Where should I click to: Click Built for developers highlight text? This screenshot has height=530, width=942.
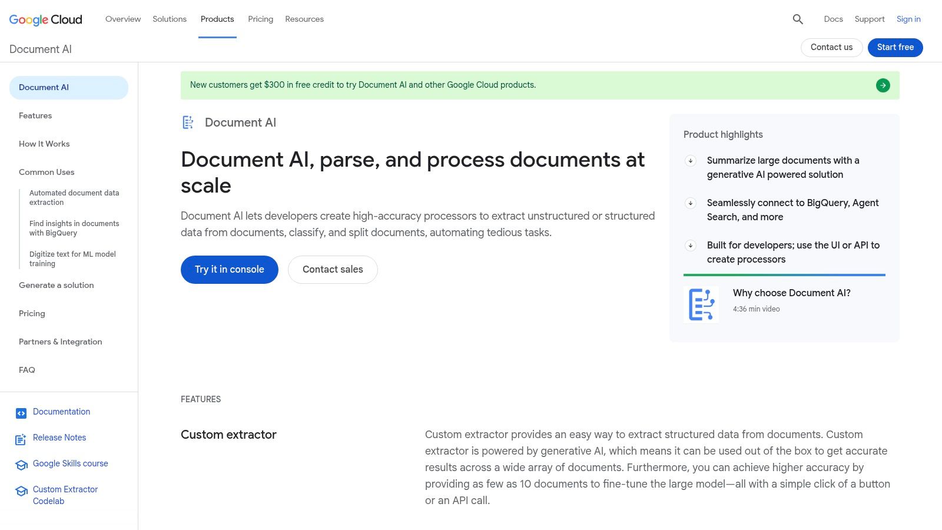point(794,253)
